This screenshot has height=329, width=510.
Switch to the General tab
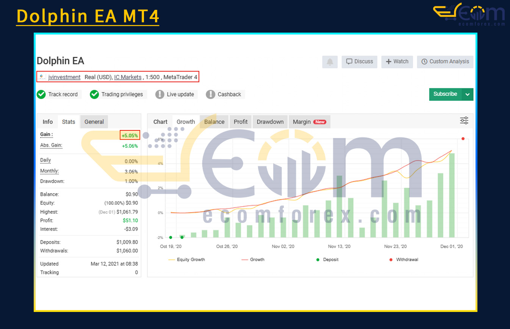click(x=94, y=122)
